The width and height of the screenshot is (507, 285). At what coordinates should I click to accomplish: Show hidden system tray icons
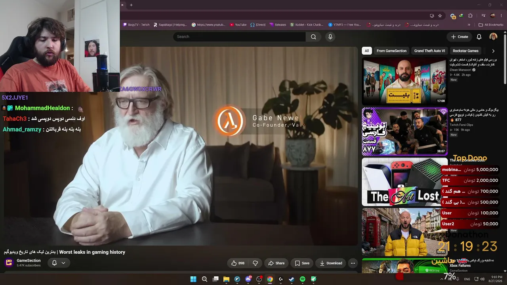coord(442,279)
